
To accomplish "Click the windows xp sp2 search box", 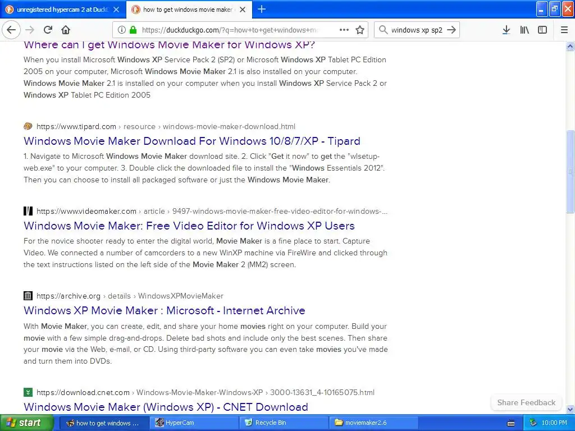I will 417,30.
